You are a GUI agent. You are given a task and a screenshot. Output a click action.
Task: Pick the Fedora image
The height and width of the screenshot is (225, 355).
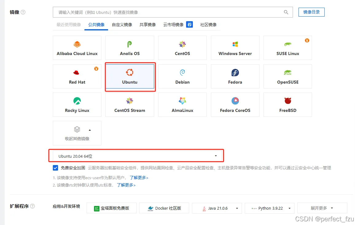(x=235, y=76)
